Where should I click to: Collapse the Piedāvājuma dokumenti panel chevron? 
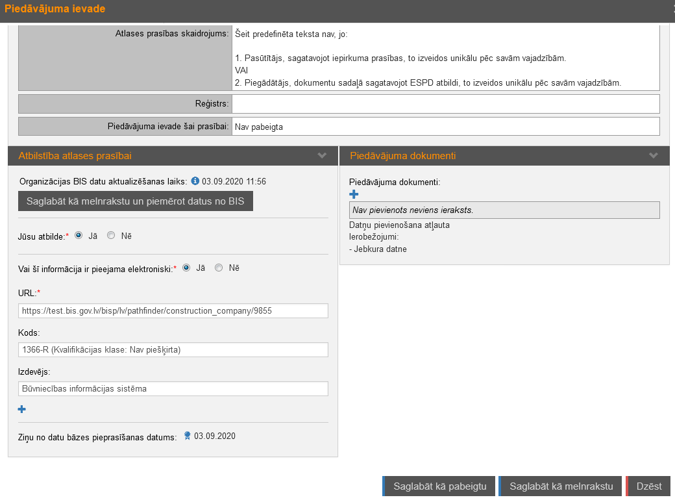coord(654,156)
